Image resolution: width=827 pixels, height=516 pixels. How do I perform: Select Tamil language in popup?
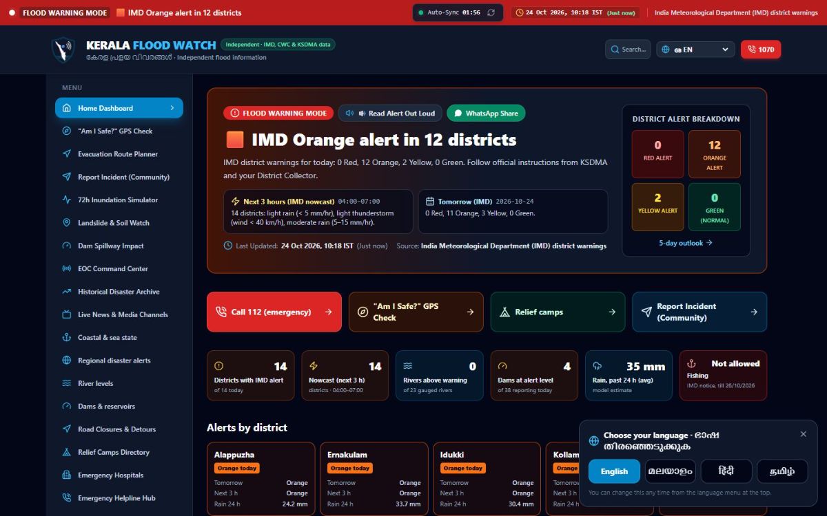pos(782,471)
